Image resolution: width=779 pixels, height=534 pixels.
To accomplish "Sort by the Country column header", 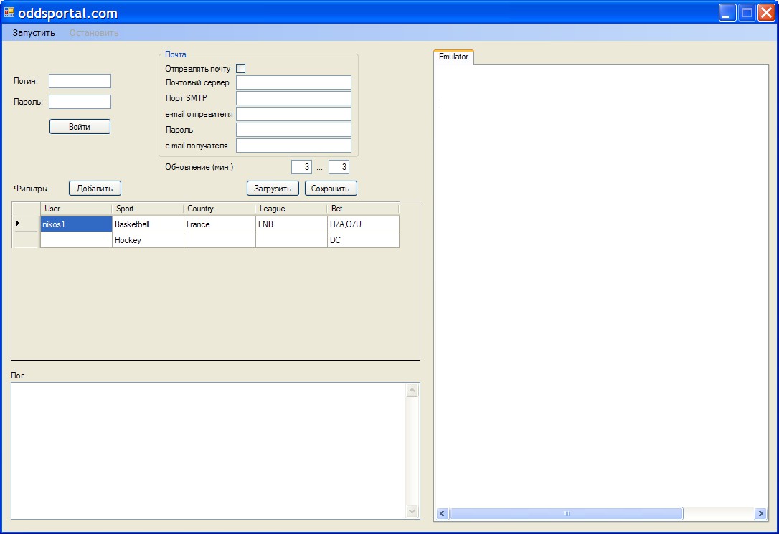I will pyautogui.click(x=219, y=209).
